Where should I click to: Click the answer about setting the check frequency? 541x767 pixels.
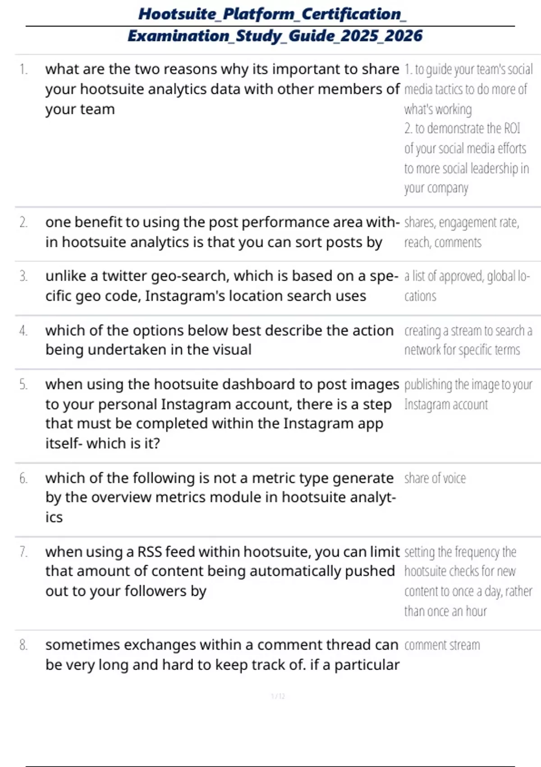468,581
